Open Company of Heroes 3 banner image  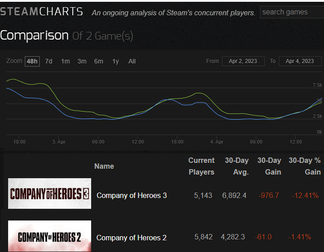(x=50, y=193)
